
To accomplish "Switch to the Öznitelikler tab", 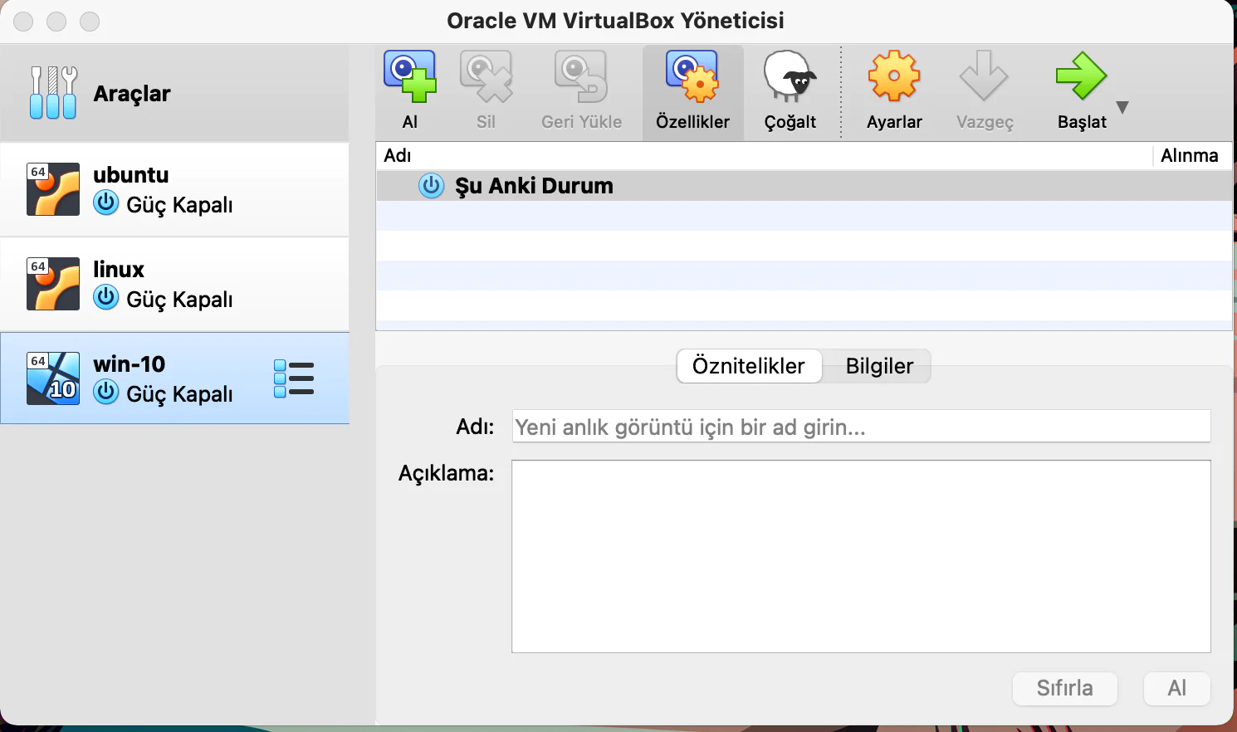I will coord(748,365).
